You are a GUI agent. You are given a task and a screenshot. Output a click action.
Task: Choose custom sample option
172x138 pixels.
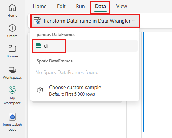(85, 90)
